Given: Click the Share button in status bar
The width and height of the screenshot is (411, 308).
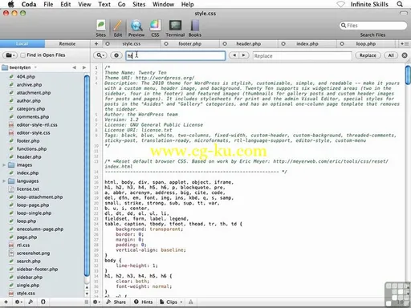Looking at the screenshot, I should 116,302.
